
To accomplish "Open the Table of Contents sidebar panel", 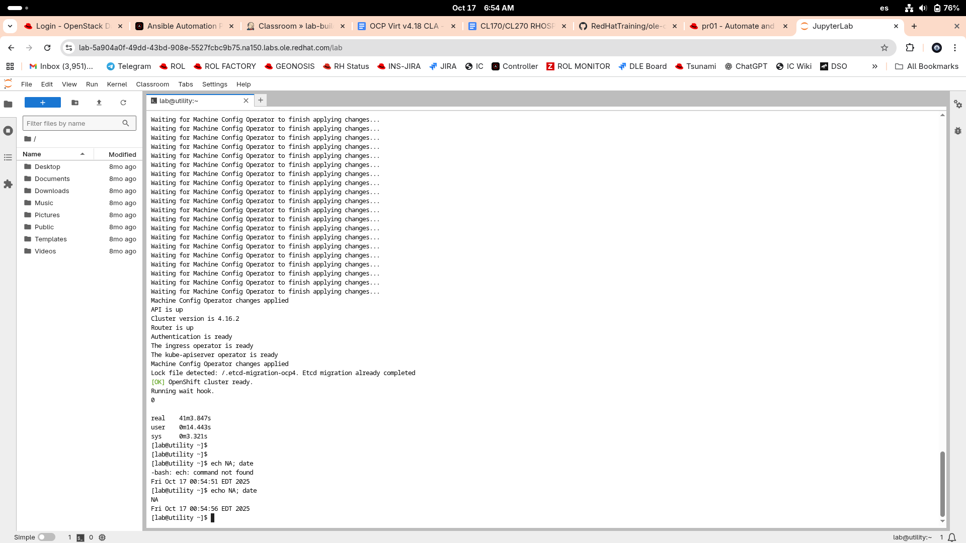I will pos(8,157).
